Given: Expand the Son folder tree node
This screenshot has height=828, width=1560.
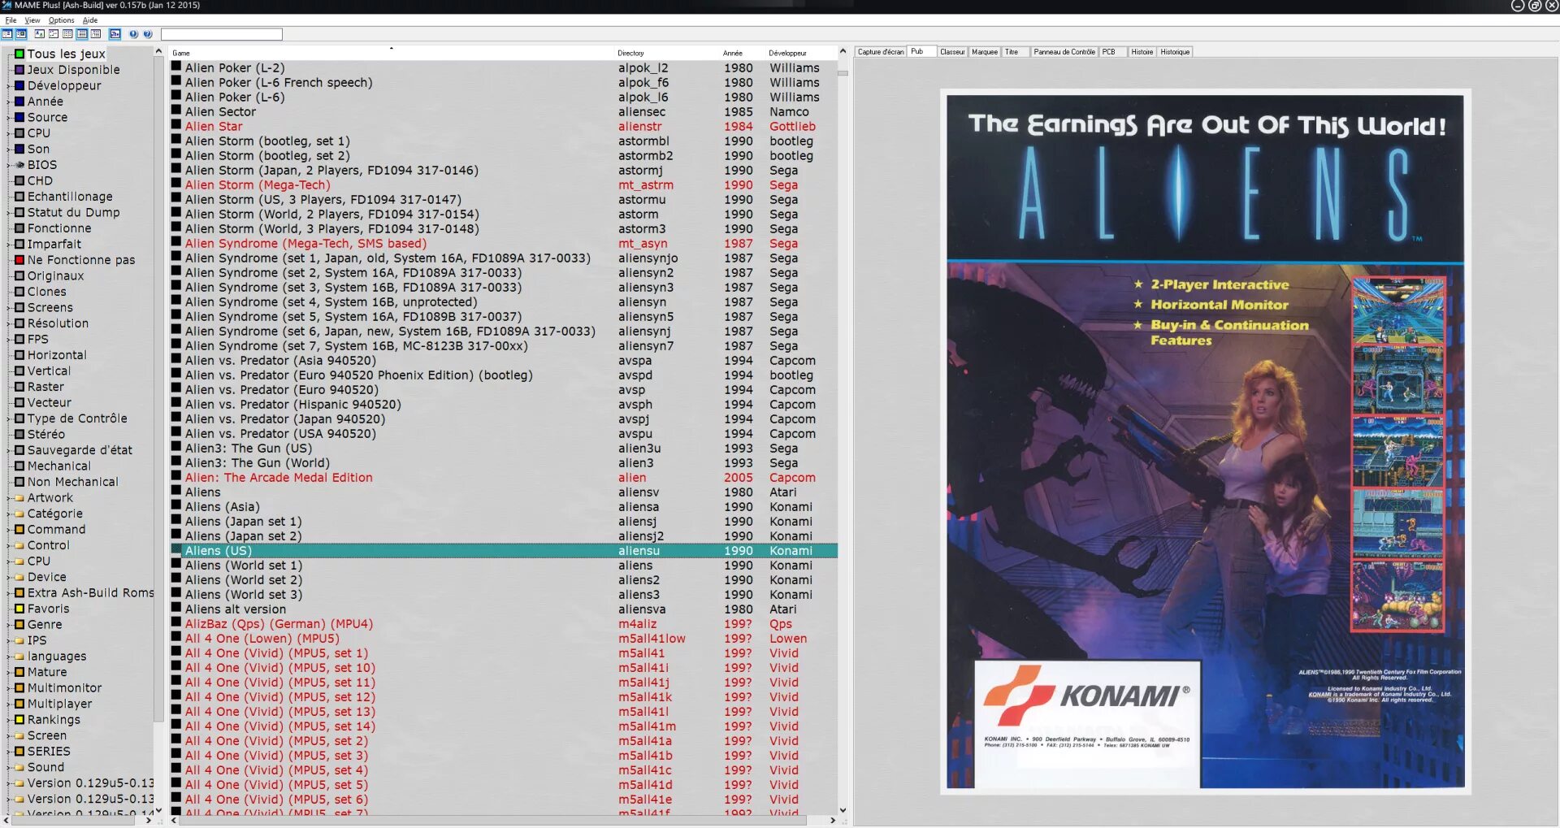Looking at the screenshot, I should [x=9, y=150].
